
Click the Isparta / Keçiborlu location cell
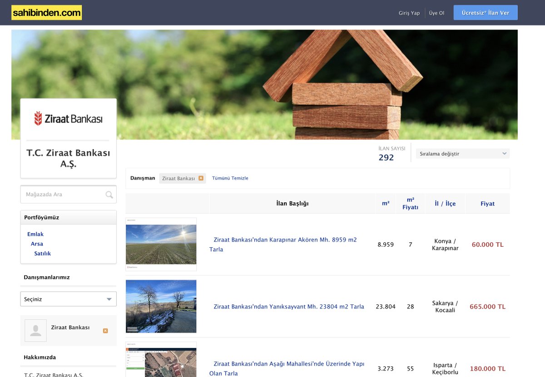pos(445,369)
